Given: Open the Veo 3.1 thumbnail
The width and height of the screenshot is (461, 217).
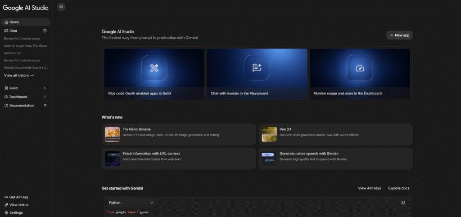Looking at the screenshot, I should pos(269,134).
